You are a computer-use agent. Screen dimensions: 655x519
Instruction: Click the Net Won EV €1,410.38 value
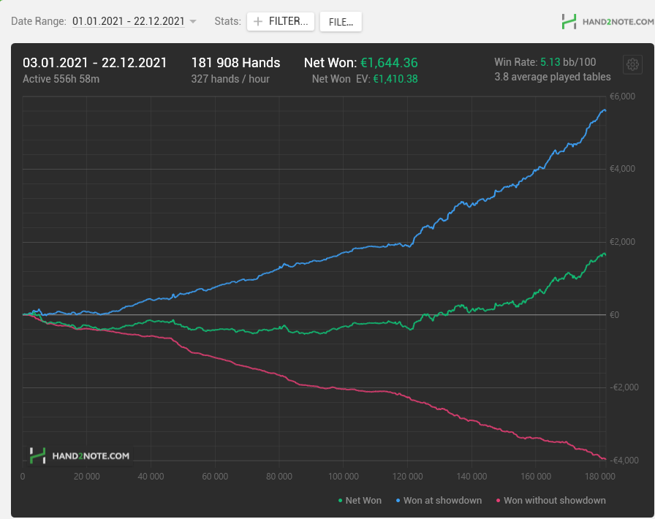coord(395,79)
